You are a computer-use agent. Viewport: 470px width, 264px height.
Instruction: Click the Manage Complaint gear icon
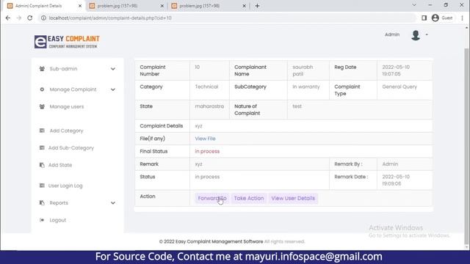pyautogui.click(x=42, y=89)
